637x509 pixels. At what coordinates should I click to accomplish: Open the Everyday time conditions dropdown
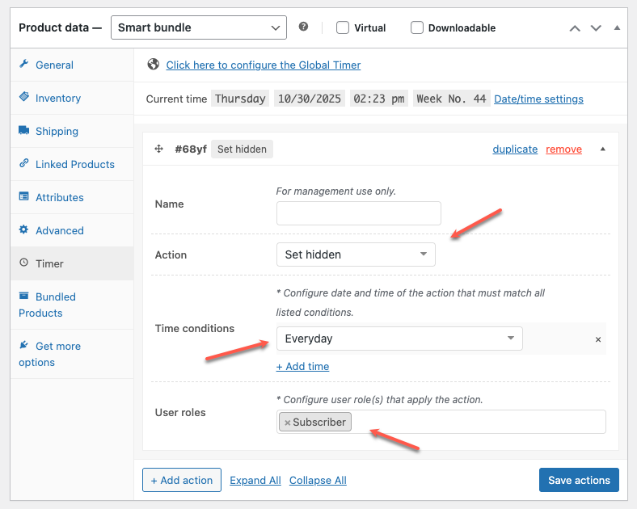click(x=399, y=339)
